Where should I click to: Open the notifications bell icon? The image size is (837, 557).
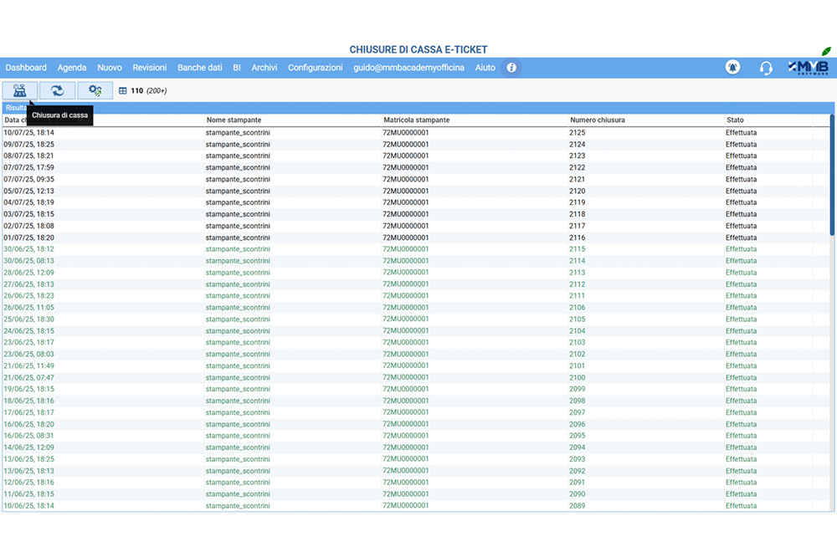(732, 68)
